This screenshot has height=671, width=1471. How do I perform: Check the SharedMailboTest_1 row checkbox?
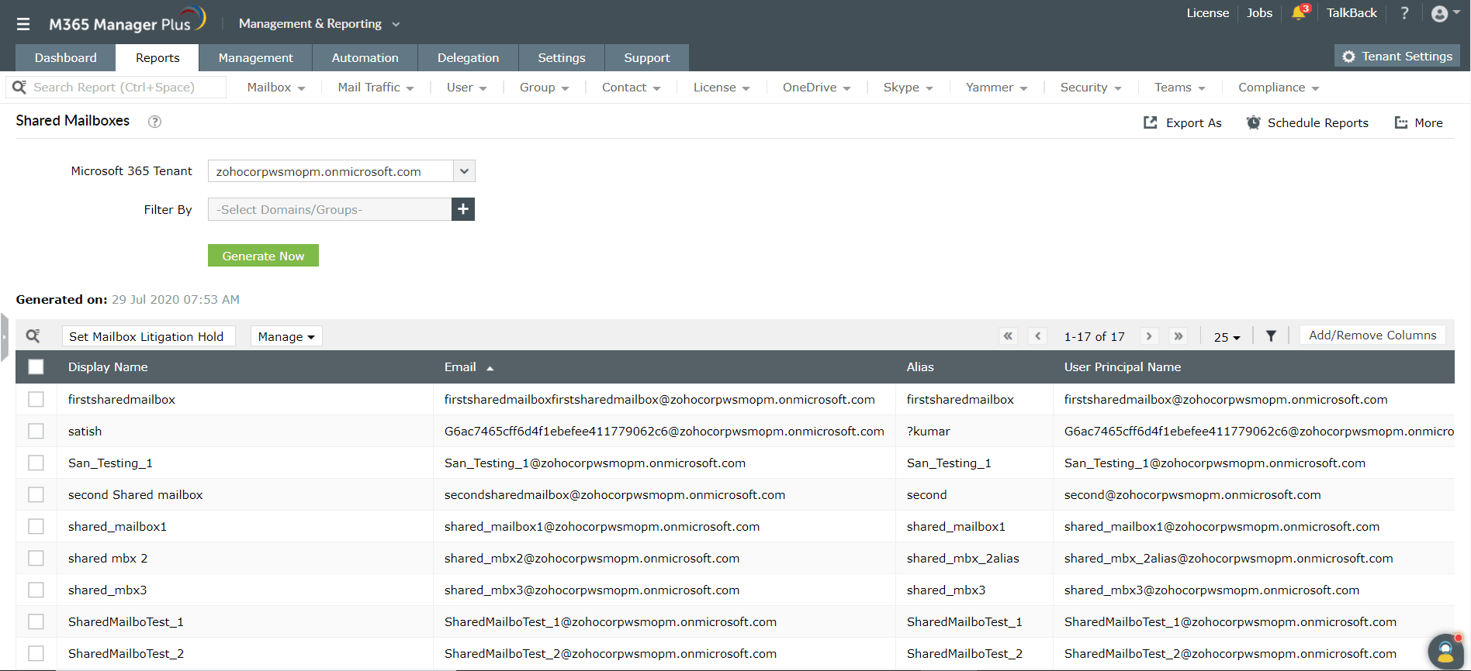(x=36, y=621)
